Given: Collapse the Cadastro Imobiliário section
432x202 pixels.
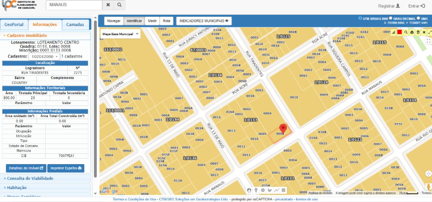Looking at the screenshot, I should click(45, 35).
